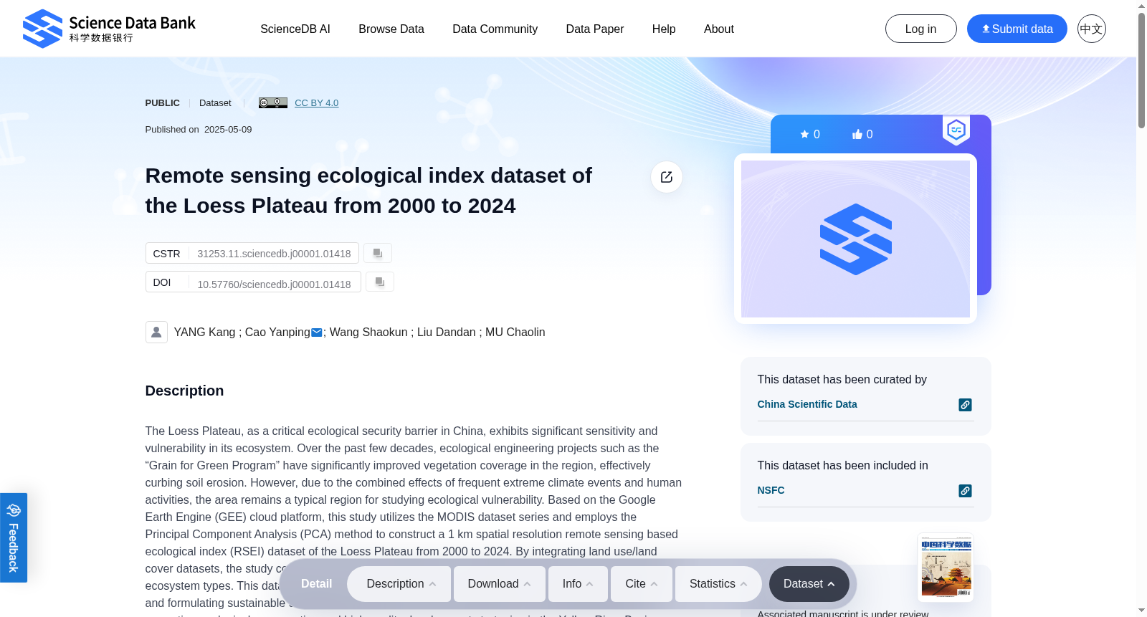Click the share icon next to title

667,177
